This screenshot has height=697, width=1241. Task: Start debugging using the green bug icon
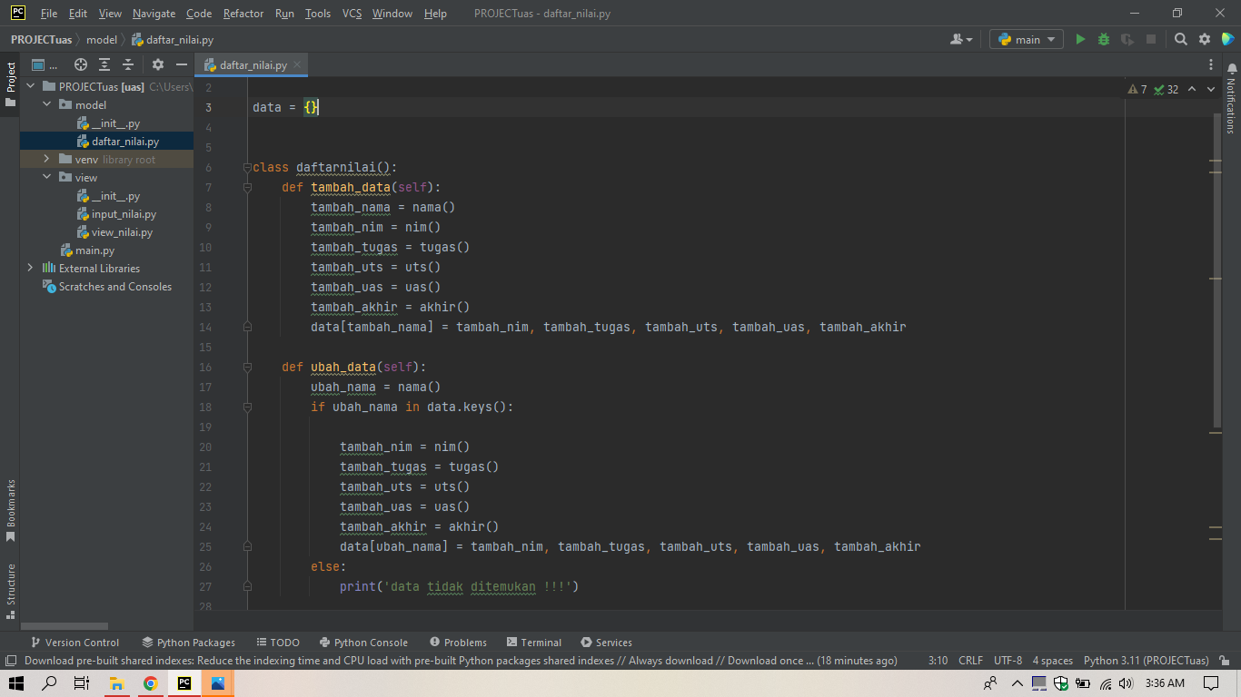point(1102,39)
